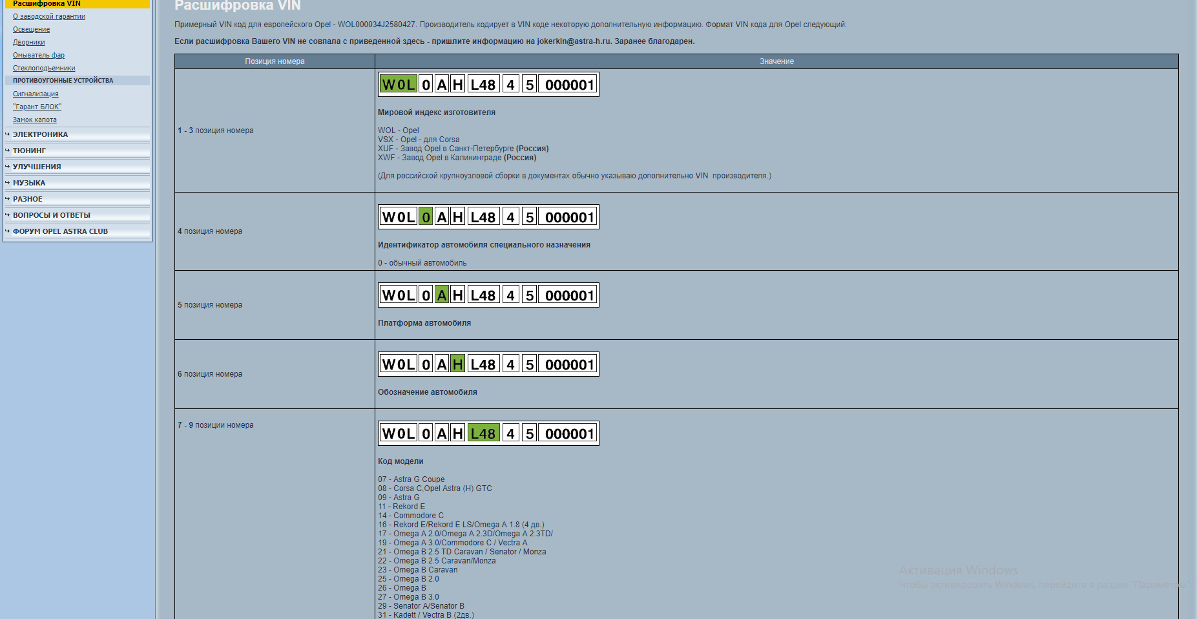Click the 'Позиция номера' table column header
Viewport: 1197px width, 619px height.
point(275,61)
